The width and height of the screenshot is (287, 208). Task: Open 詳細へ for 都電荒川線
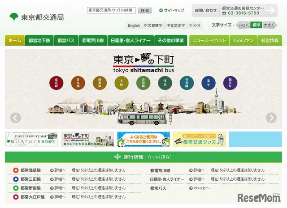click(197, 170)
